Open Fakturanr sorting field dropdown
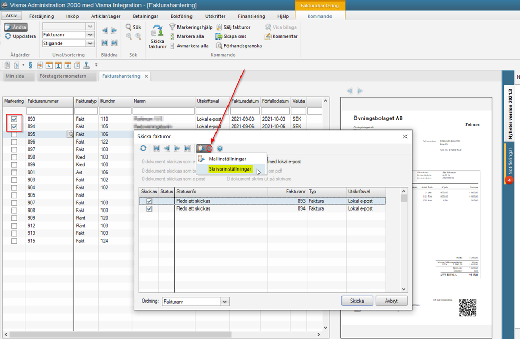This screenshot has height=339, width=520. pos(90,34)
